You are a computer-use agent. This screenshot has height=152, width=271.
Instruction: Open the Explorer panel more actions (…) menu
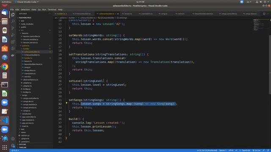pyautogui.click(x=50, y=14)
